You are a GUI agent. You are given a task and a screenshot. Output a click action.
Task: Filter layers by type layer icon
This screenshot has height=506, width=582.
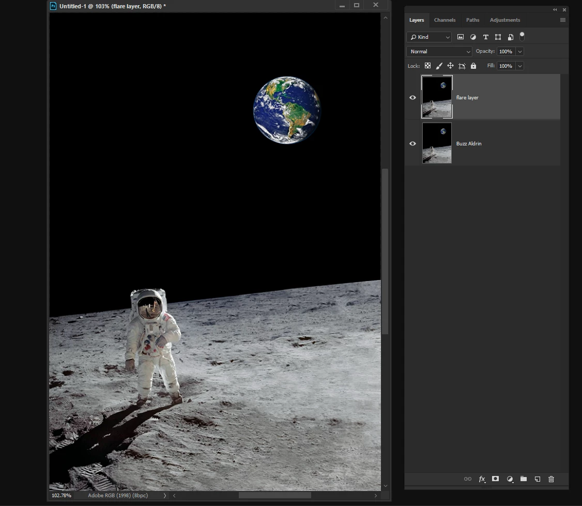point(485,37)
